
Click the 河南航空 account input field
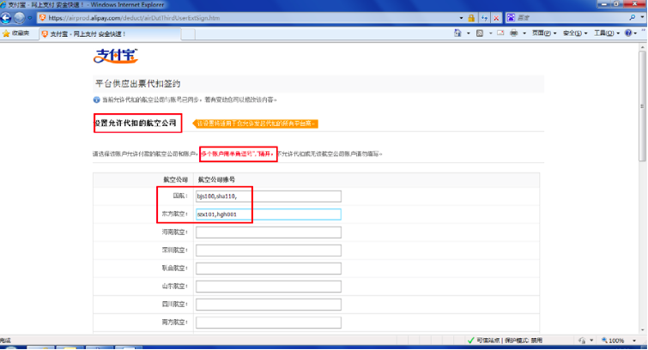[268, 232]
